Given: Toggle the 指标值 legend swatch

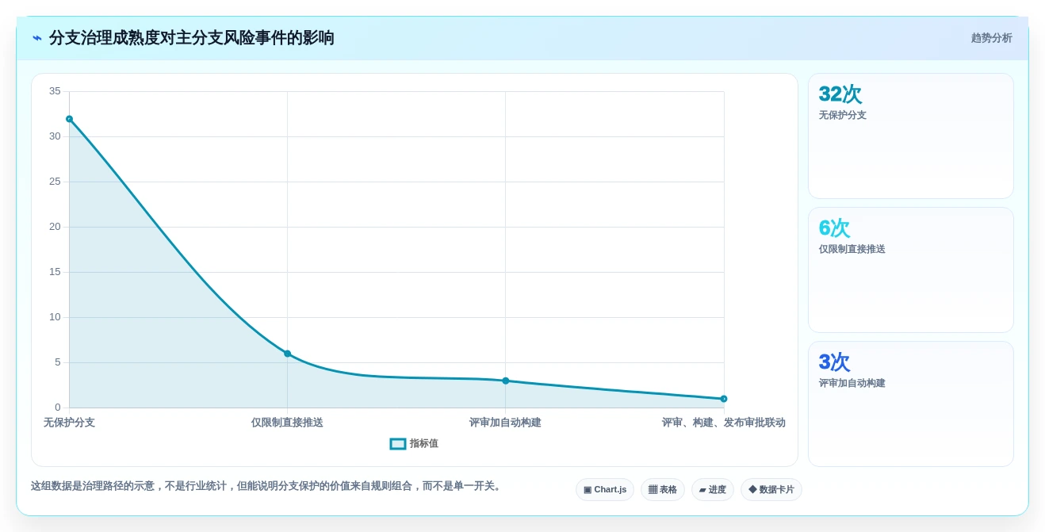Looking at the screenshot, I should pos(398,444).
